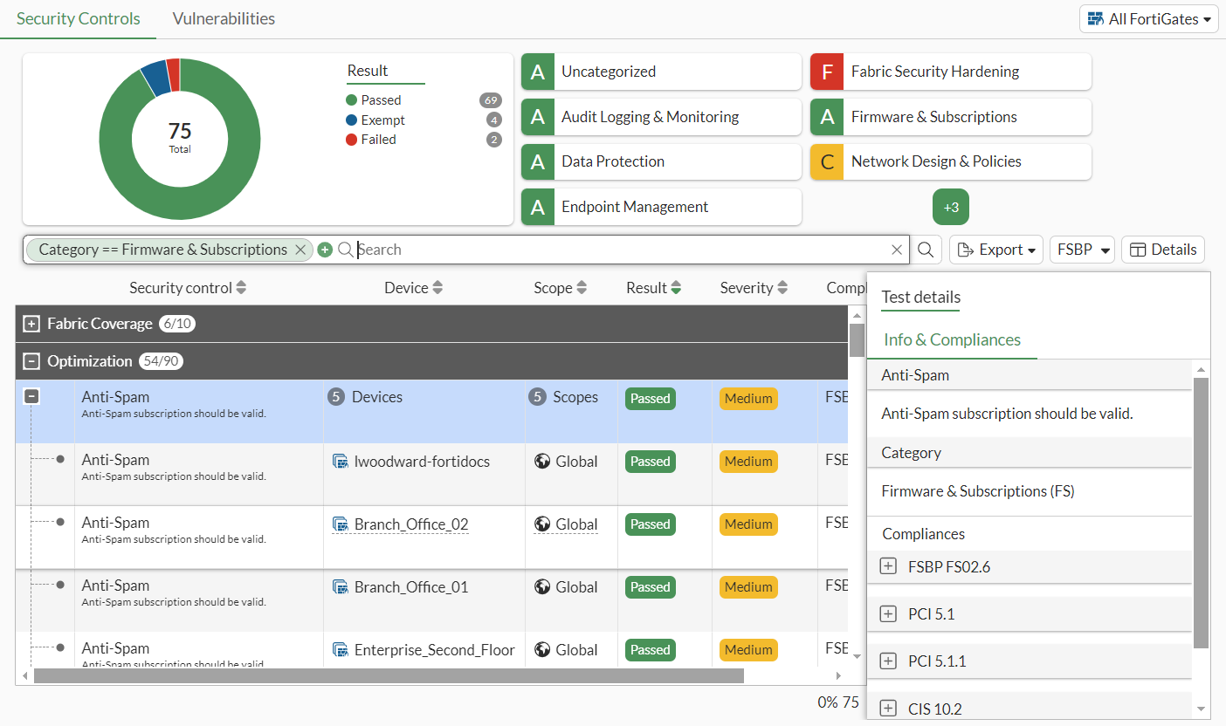Viewport: 1226px width, 726px height.
Task: Click the magnifier search button beside the search box
Action: tap(926, 250)
